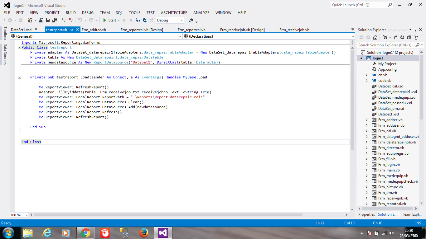Screen dimensions: 426x239
Task: Switch to Frm_receivejob.vb [Design] tab
Action: 242,30
